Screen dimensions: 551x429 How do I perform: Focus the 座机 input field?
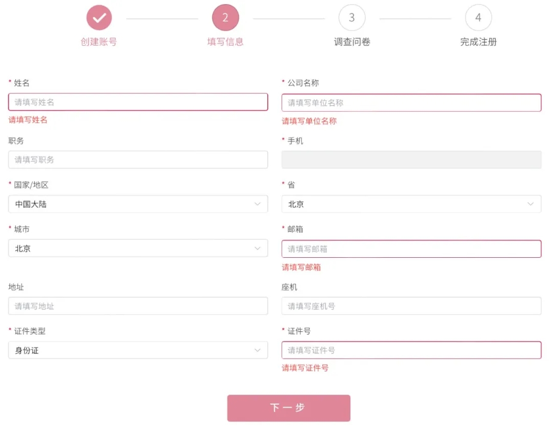click(x=411, y=306)
